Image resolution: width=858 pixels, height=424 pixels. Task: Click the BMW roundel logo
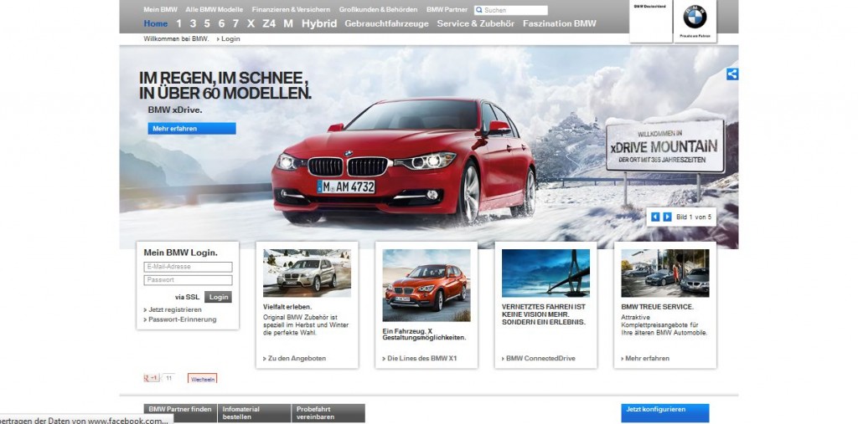point(694,17)
